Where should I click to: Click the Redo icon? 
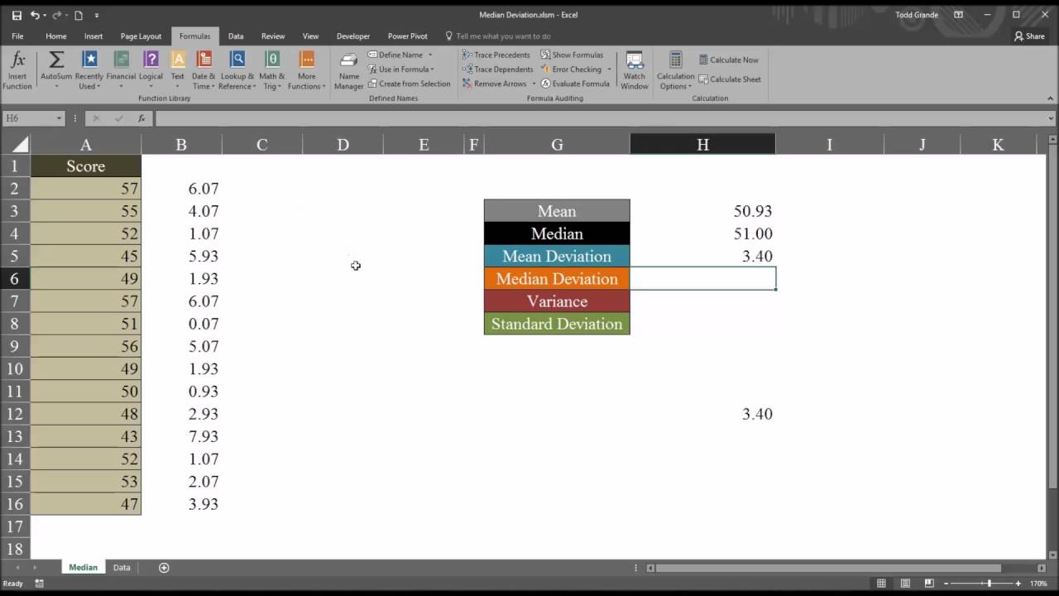click(57, 15)
